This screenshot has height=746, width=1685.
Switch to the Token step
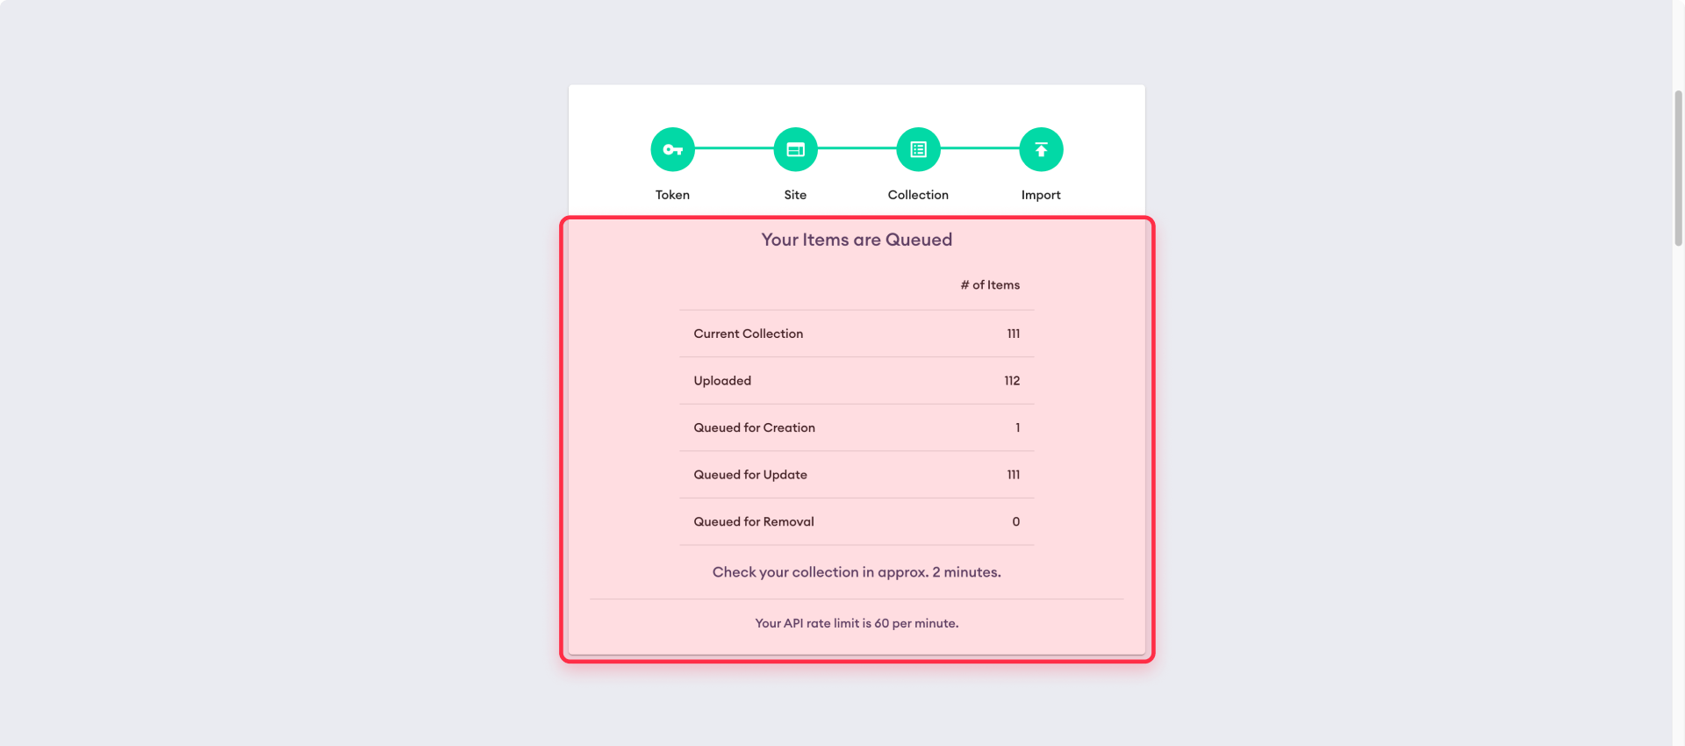[x=671, y=194]
